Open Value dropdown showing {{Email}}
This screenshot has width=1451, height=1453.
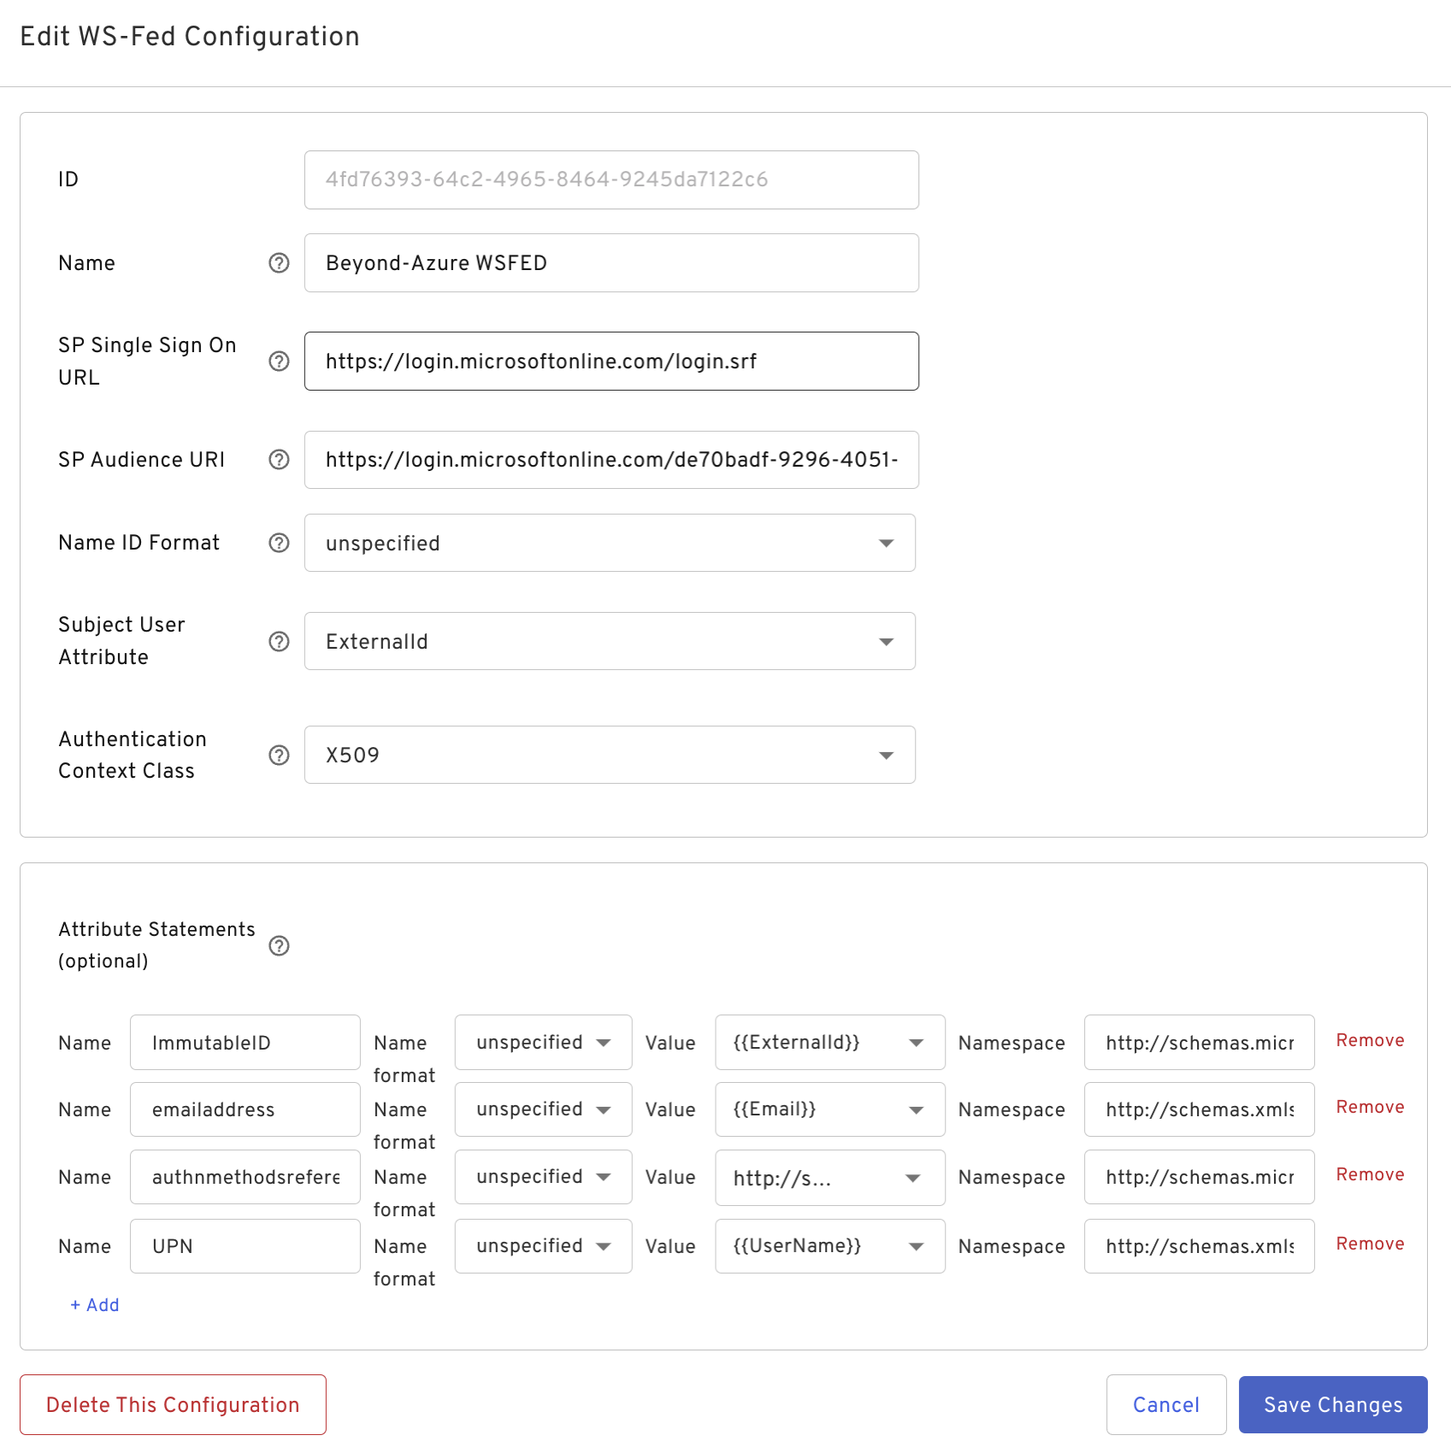pyautogui.click(x=829, y=1109)
